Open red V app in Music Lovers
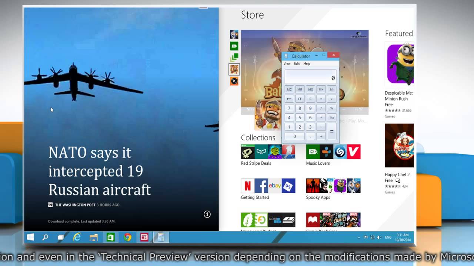Image resolution: width=474 pixels, height=266 pixels. pos(354,151)
